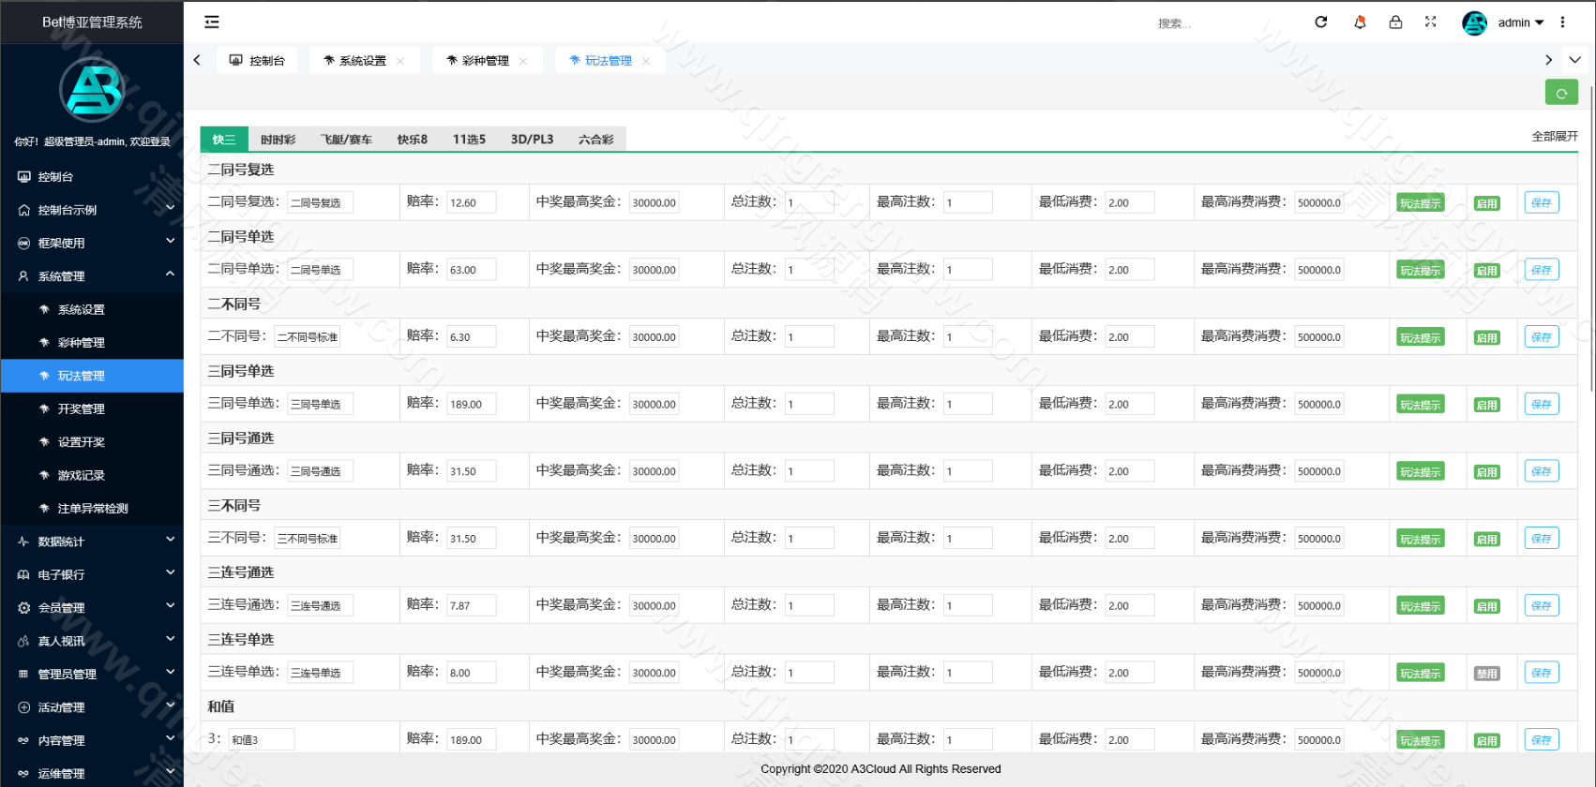The image size is (1596, 787).
Task: Toggle 禁用 status for 三连号单选 row
Action: coord(1486,674)
